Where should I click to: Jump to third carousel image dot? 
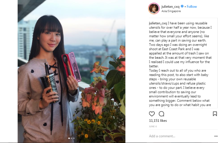coord(74,138)
